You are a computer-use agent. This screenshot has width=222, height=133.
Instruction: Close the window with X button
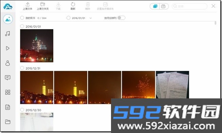(x=214, y=6)
